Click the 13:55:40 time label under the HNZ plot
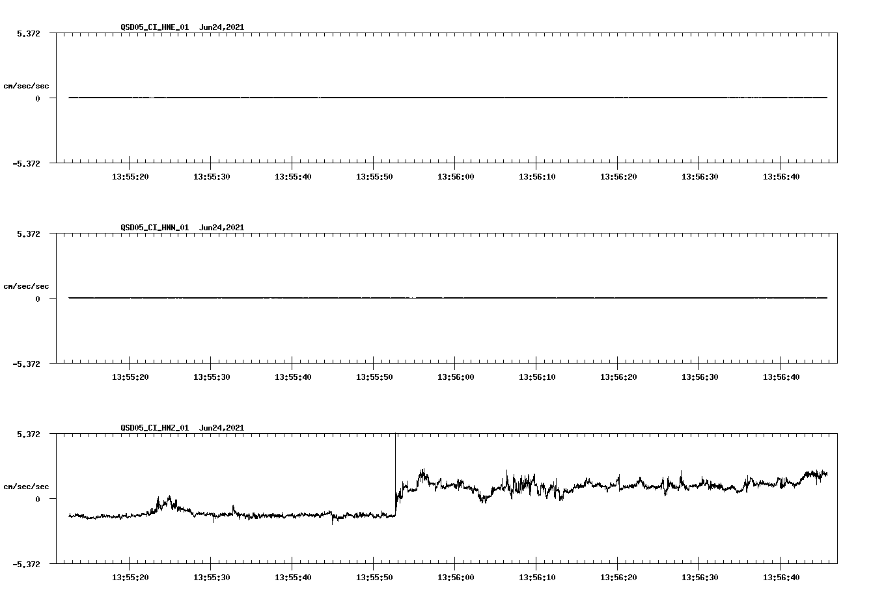Screen dimensions: 884x601 [x=293, y=577]
